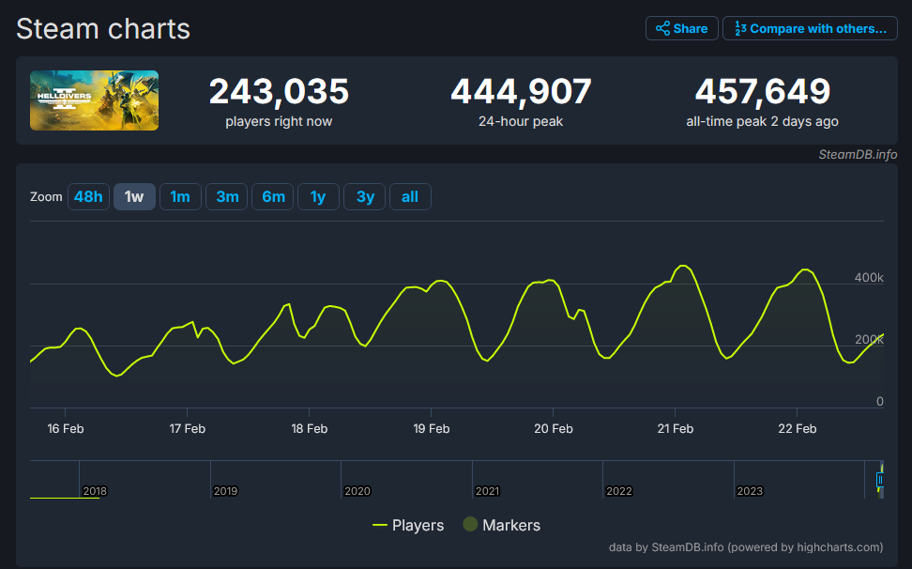Click the 2021 mark on the timeline navigator
Screen dimensions: 912x569
click(x=489, y=490)
